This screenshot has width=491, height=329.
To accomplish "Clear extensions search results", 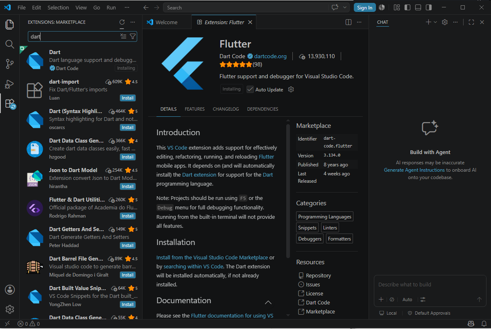I will pos(123,36).
